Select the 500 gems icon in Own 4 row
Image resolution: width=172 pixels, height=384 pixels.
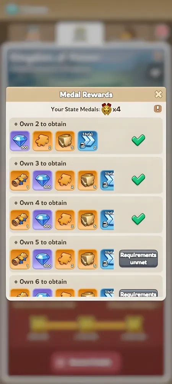point(42,220)
